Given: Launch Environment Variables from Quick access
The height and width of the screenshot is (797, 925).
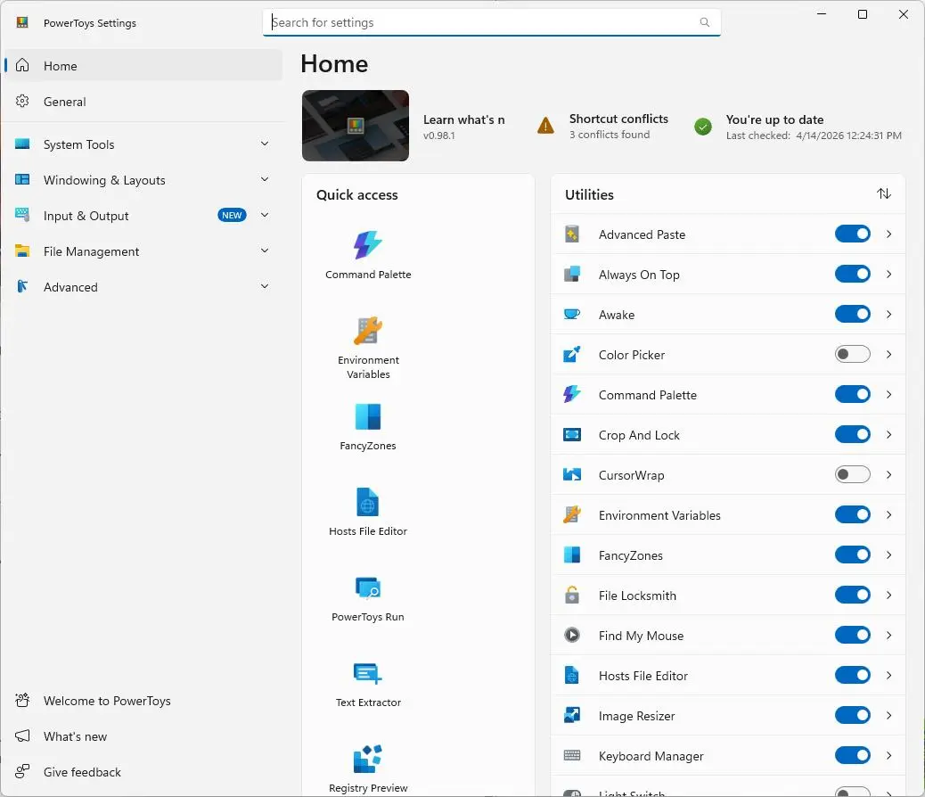Looking at the screenshot, I should point(367,348).
